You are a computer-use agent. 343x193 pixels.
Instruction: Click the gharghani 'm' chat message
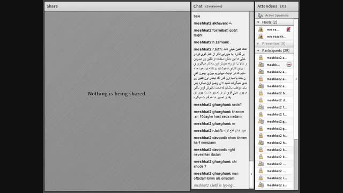point(214,124)
